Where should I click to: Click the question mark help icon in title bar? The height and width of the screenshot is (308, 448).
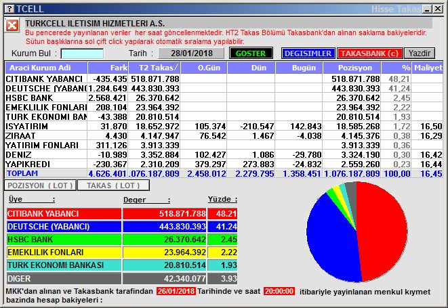pos(9,9)
